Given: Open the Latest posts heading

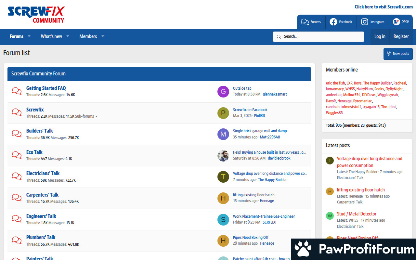Looking at the screenshot, I should tap(338, 146).
